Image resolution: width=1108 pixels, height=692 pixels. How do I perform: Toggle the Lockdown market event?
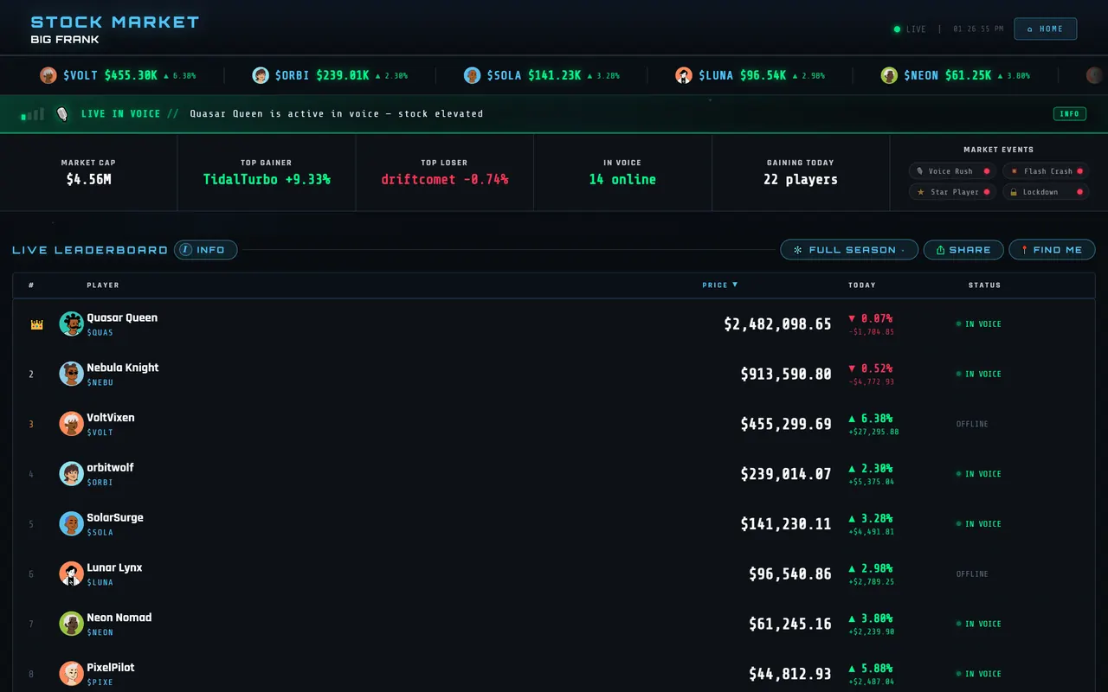click(x=1046, y=192)
